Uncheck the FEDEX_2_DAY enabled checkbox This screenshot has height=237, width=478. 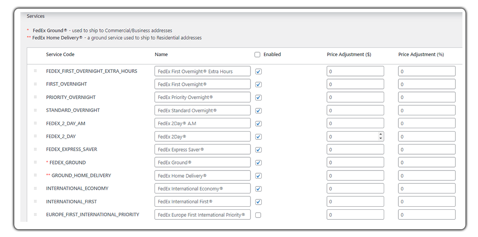(259, 137)
